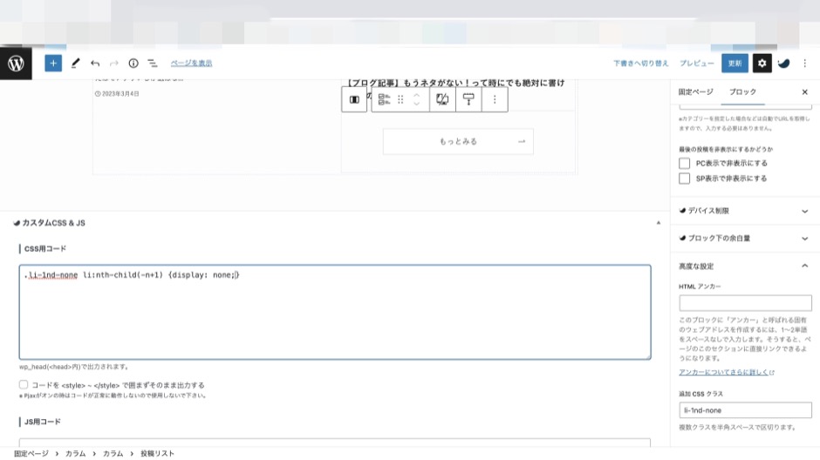820x460 pixels.
Task: Change the post list block type
Action: pyautogui.click(x=384, y=99)
